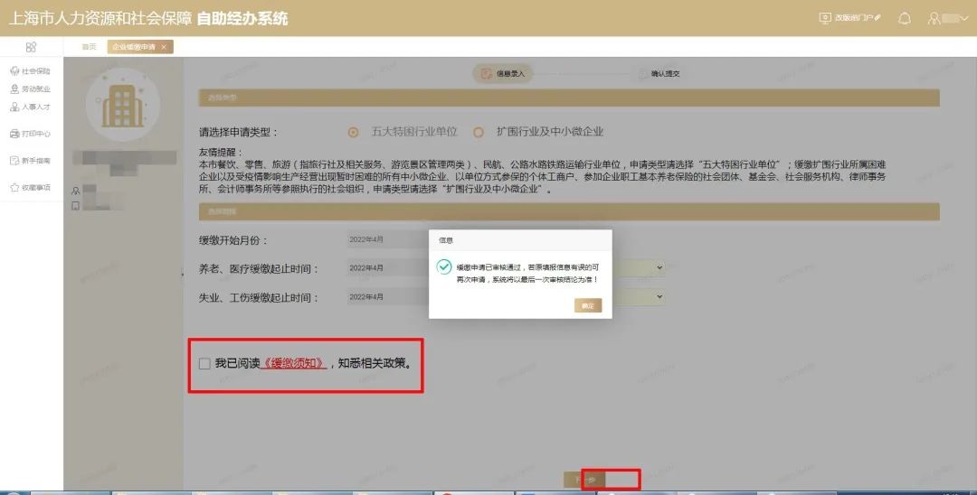This screenshot has height=495, width=977.
Task: Open the 新手指南 beginner guide
Action: point(31,161)
